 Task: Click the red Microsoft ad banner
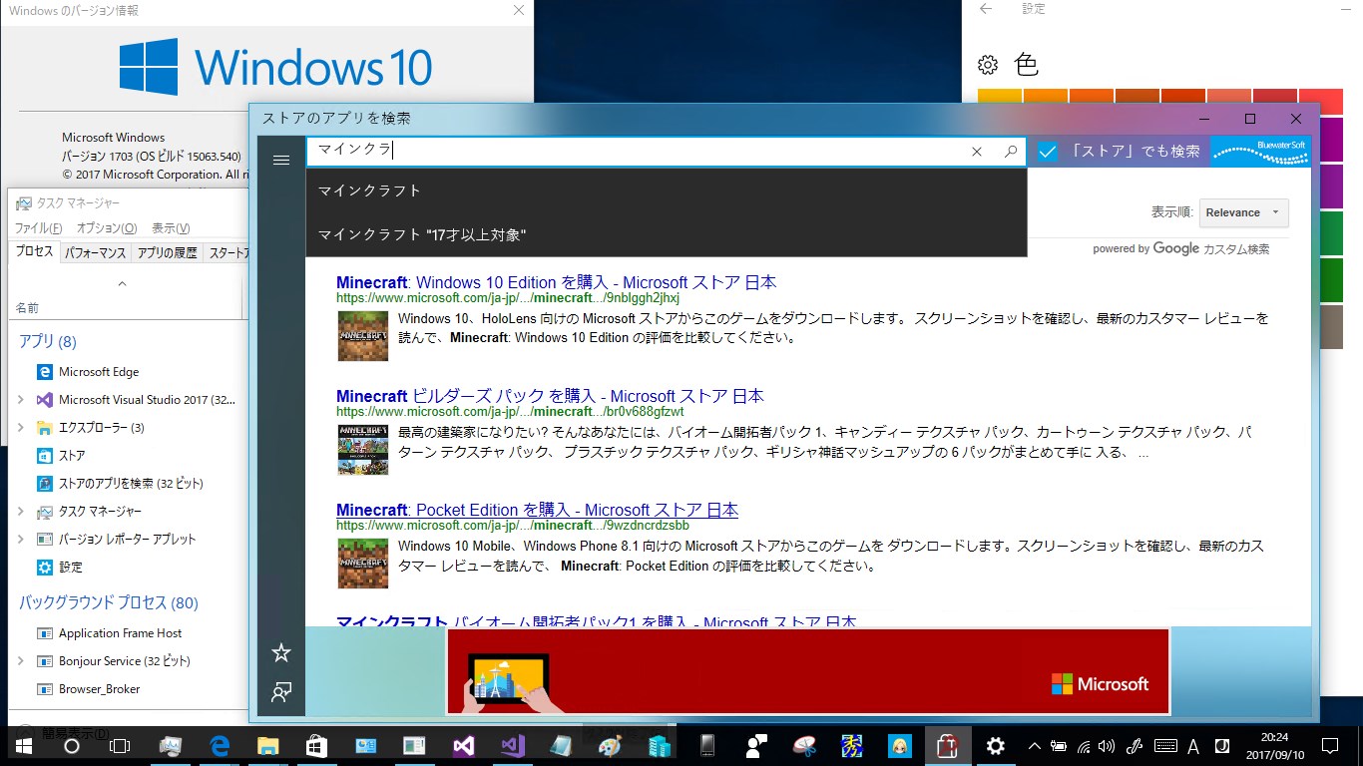coord(807,671)
